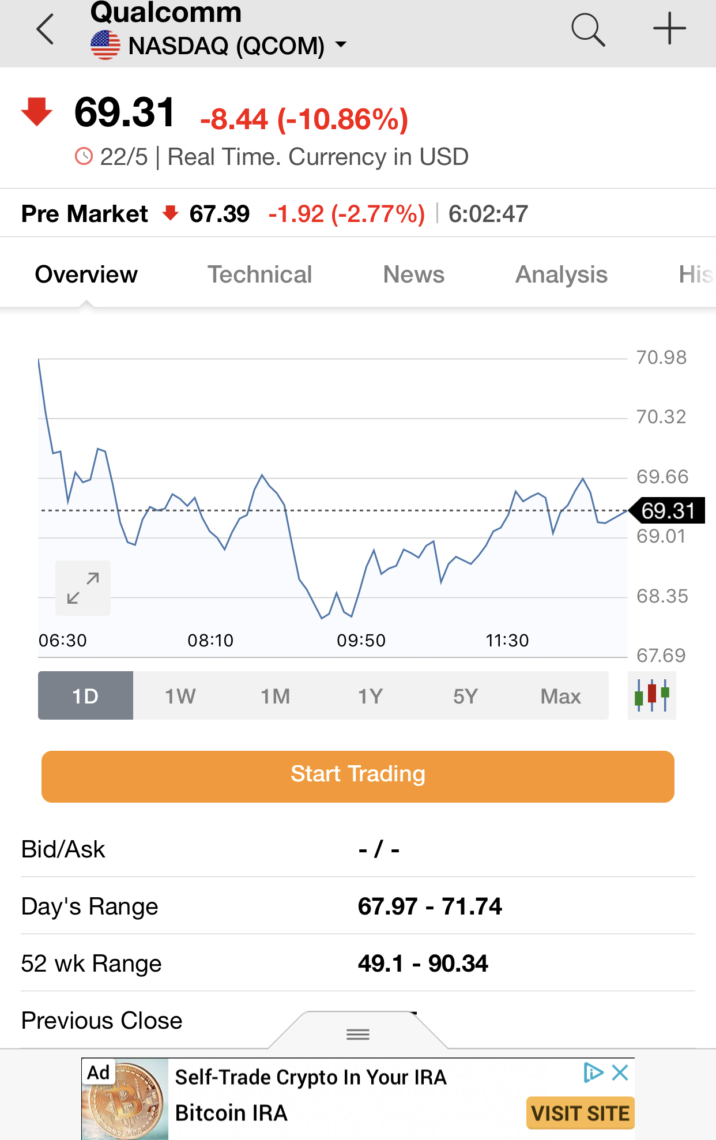The width and height of the screenshot is (716, 1140).
Task: Tap the AdChoices triangle icon
Action: point(593,1073)
